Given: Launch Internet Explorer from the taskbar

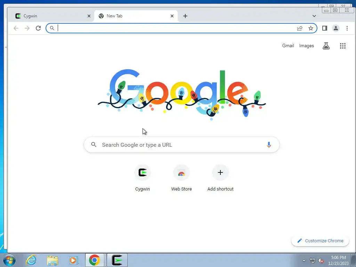Looking at the screenshot, I should [31, 260].
